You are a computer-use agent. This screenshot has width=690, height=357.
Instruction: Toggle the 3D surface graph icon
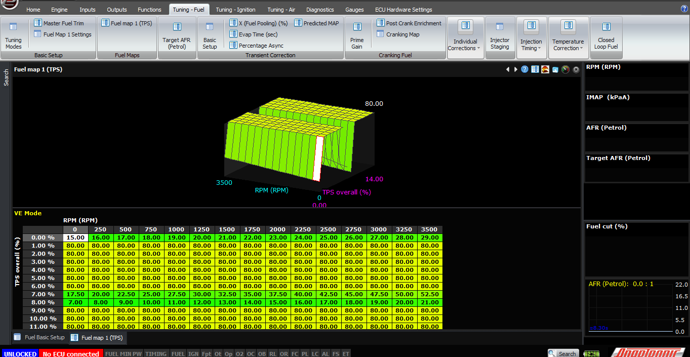click(545, 69)
